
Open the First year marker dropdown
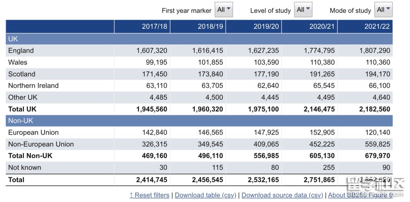(224, 10)
